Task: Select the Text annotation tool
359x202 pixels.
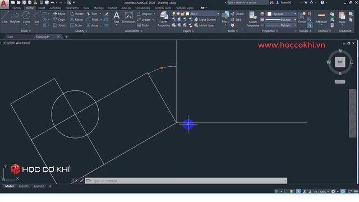Action: click(117, 17)
